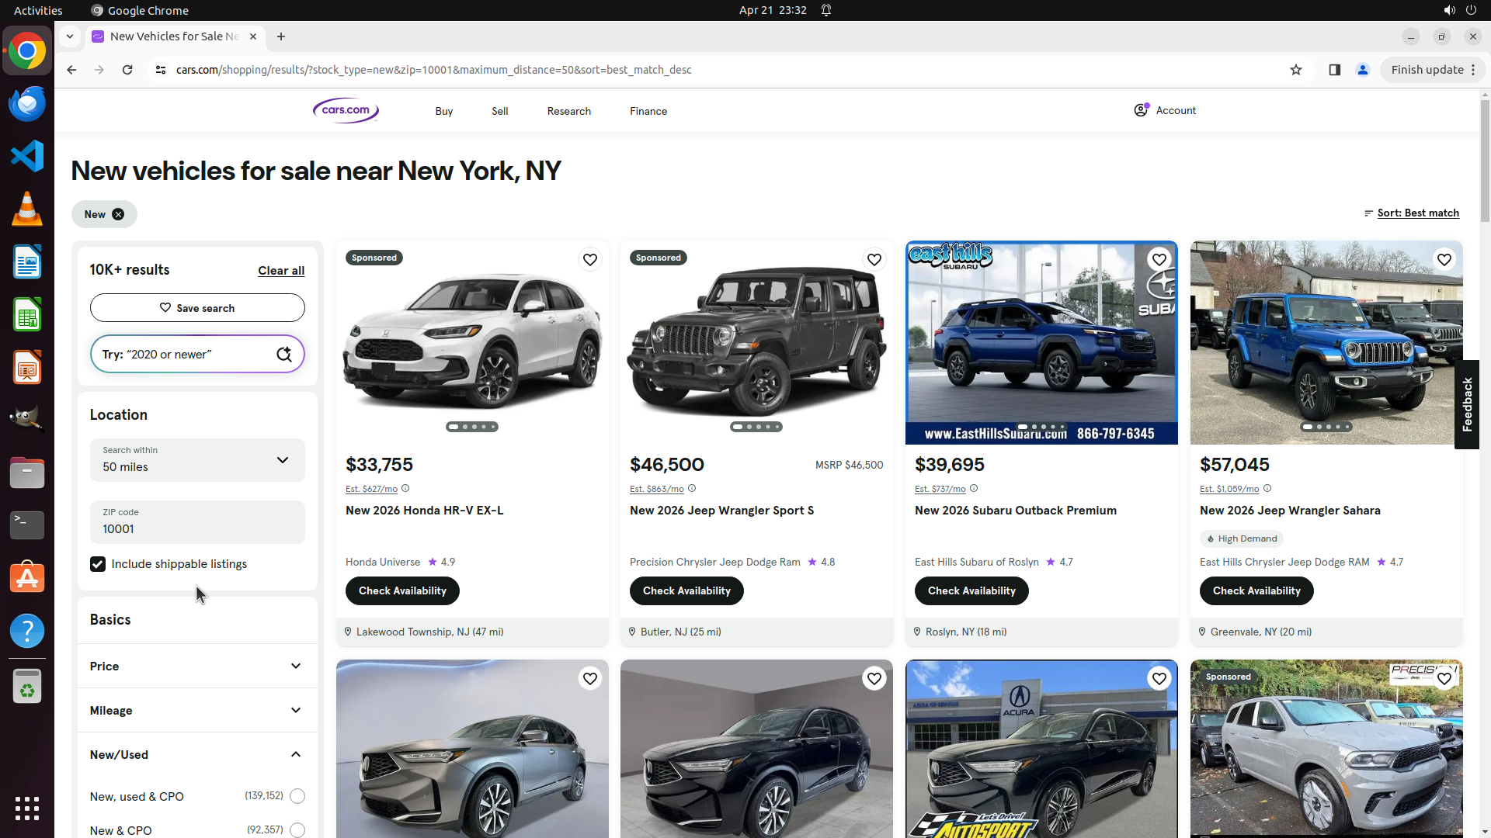Open the Finance menu
1491x838 pixels.
coord(648,111)
